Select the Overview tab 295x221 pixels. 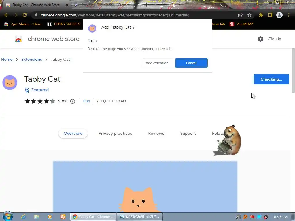pyautogui.click(x=73, y=134)
